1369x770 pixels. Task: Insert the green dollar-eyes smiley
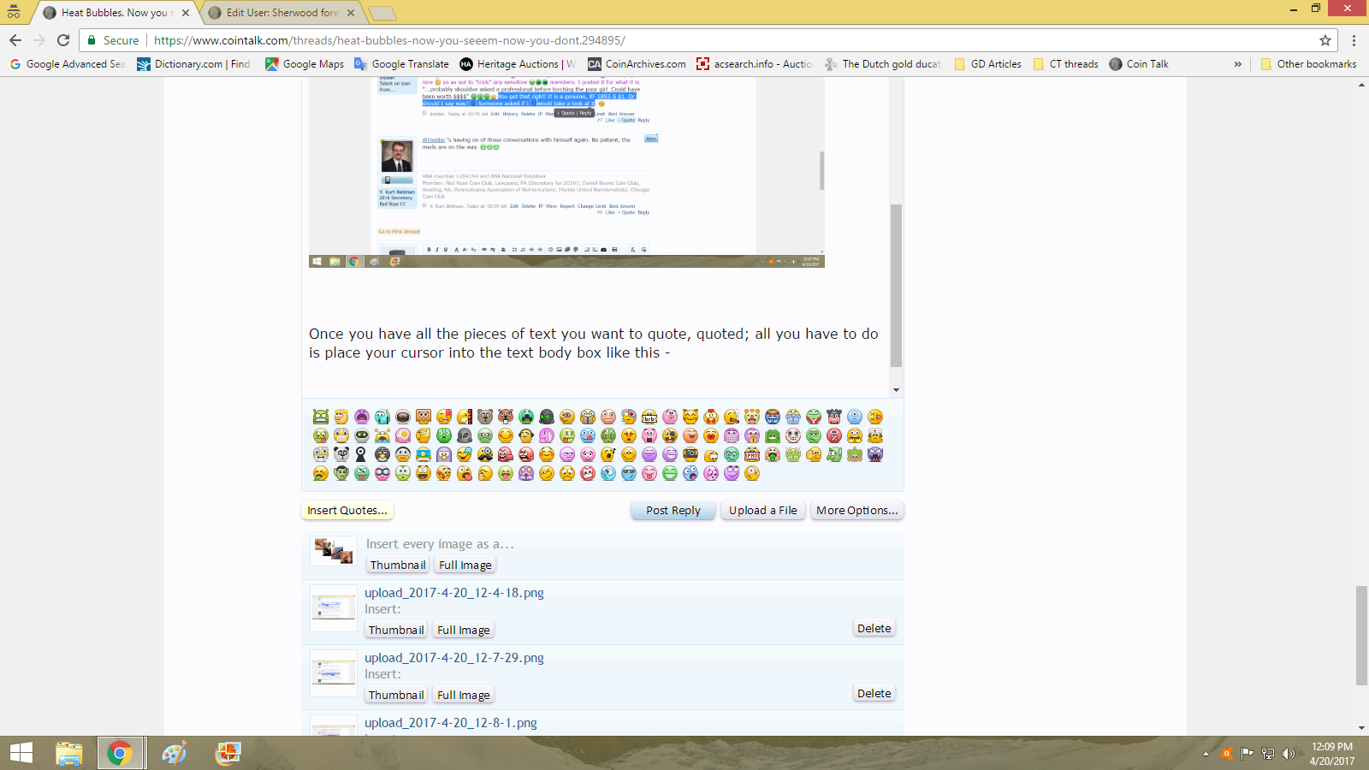coord(444,435)
